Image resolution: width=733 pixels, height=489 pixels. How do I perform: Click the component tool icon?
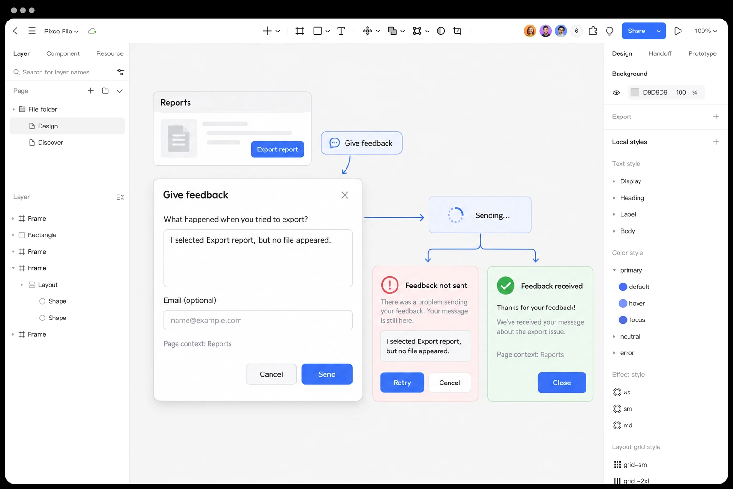367,31
